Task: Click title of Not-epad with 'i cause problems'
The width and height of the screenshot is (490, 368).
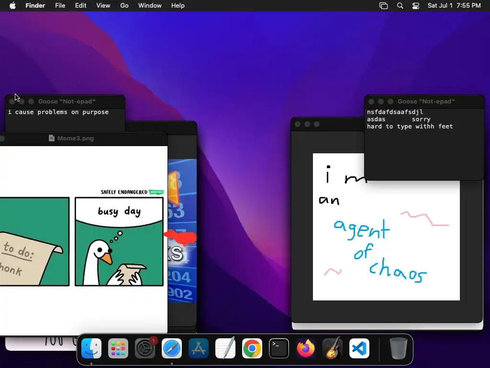Action: (67, 102)
